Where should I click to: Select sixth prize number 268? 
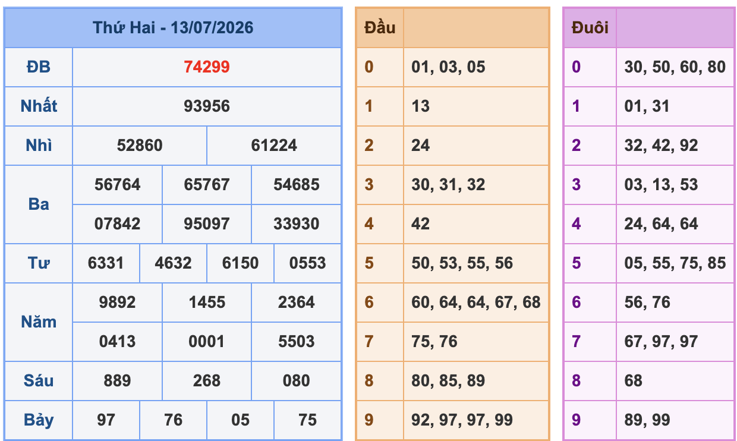click(207, 381)
